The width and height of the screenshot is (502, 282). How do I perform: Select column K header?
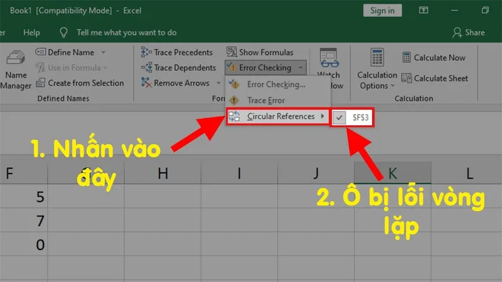click(x=393, y=174)
